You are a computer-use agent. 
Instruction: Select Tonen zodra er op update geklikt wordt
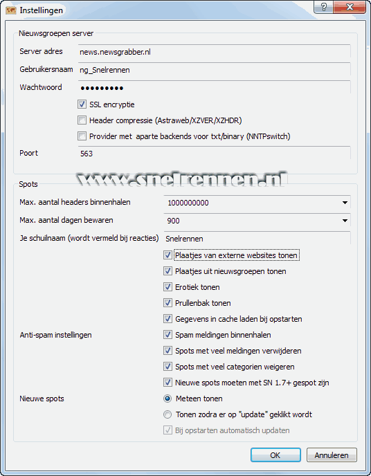[168, 414]
